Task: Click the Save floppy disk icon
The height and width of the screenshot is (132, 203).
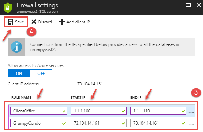Action: coord(11,22)
